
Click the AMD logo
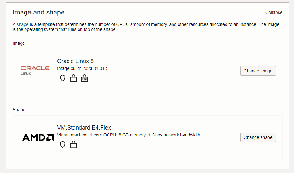(38, 137)
